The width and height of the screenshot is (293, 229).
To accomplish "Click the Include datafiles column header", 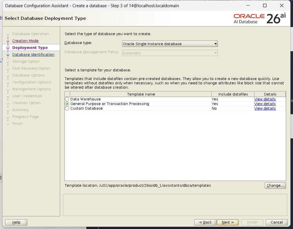I will 233,94.
